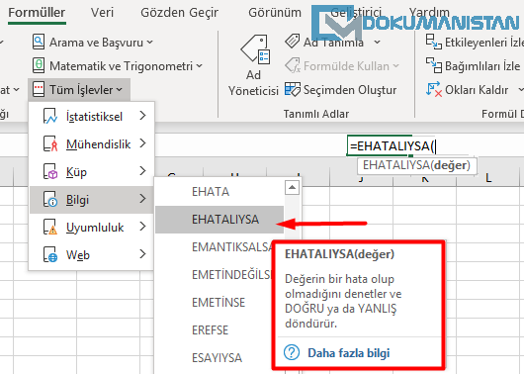Expand Matematik ve Trigonometri dropdown arrow

click(200, 66)
